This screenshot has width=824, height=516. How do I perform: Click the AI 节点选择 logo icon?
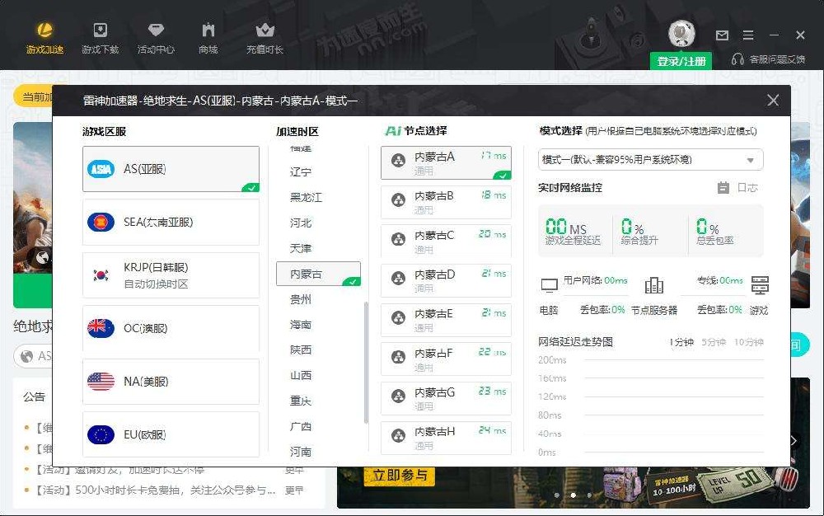[393, 131]
